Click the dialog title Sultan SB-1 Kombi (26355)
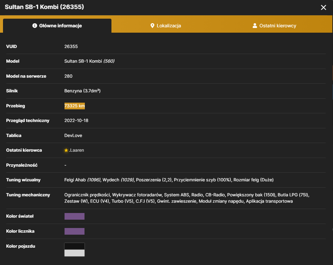Screen dimensions: 333x265 click(x=44, y=7)
